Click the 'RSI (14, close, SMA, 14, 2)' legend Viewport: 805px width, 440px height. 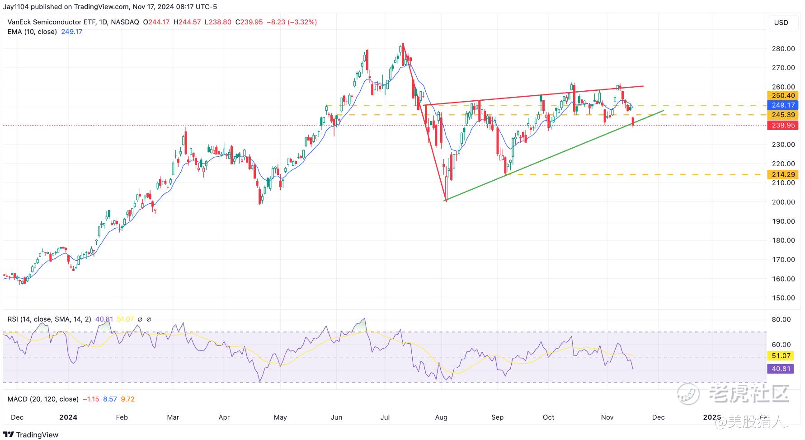point(49,319)
